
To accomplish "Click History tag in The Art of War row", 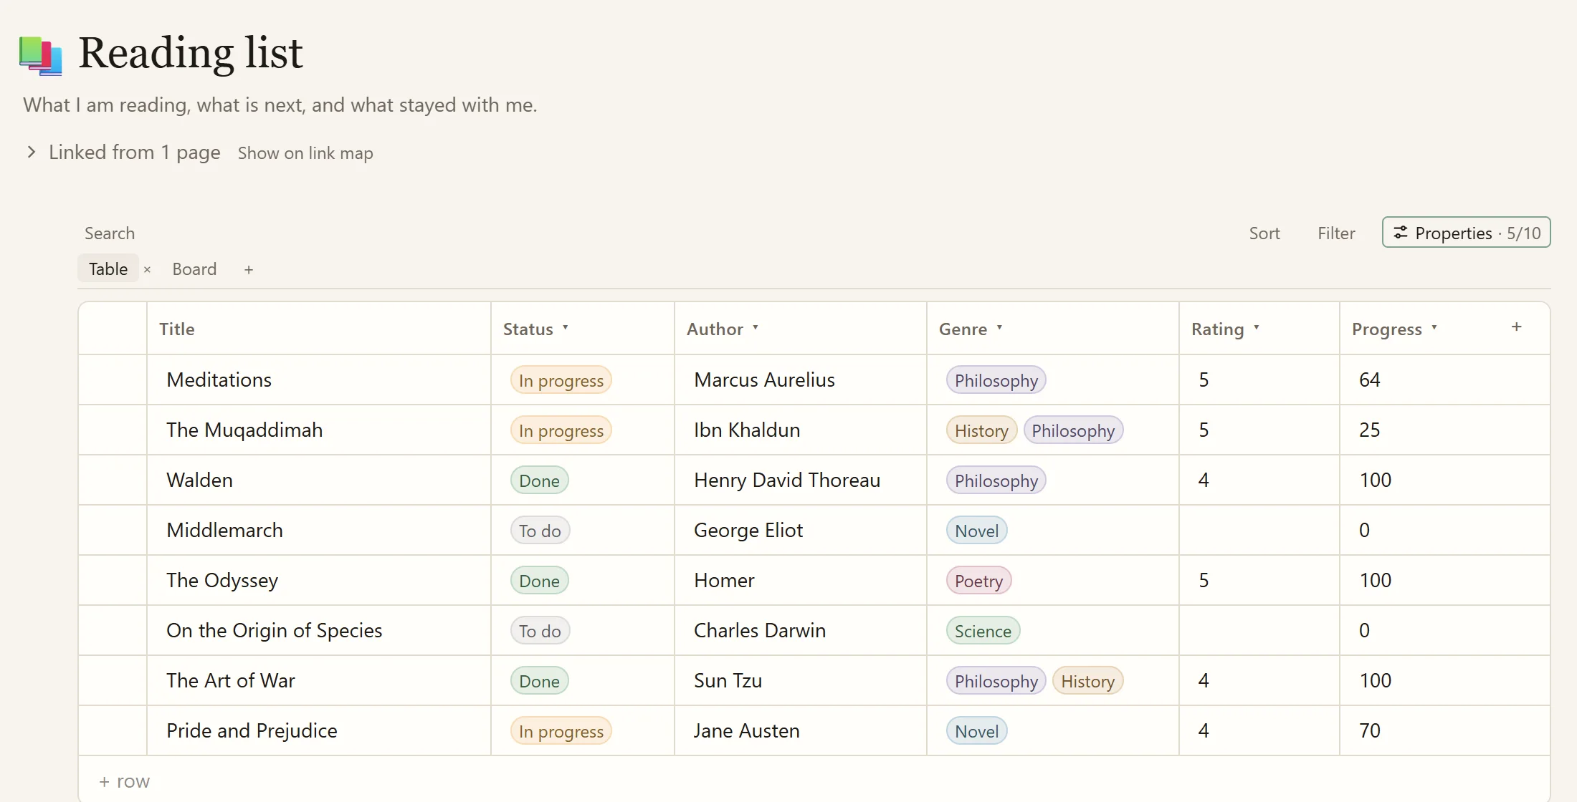I will [x=1088, y=681].
